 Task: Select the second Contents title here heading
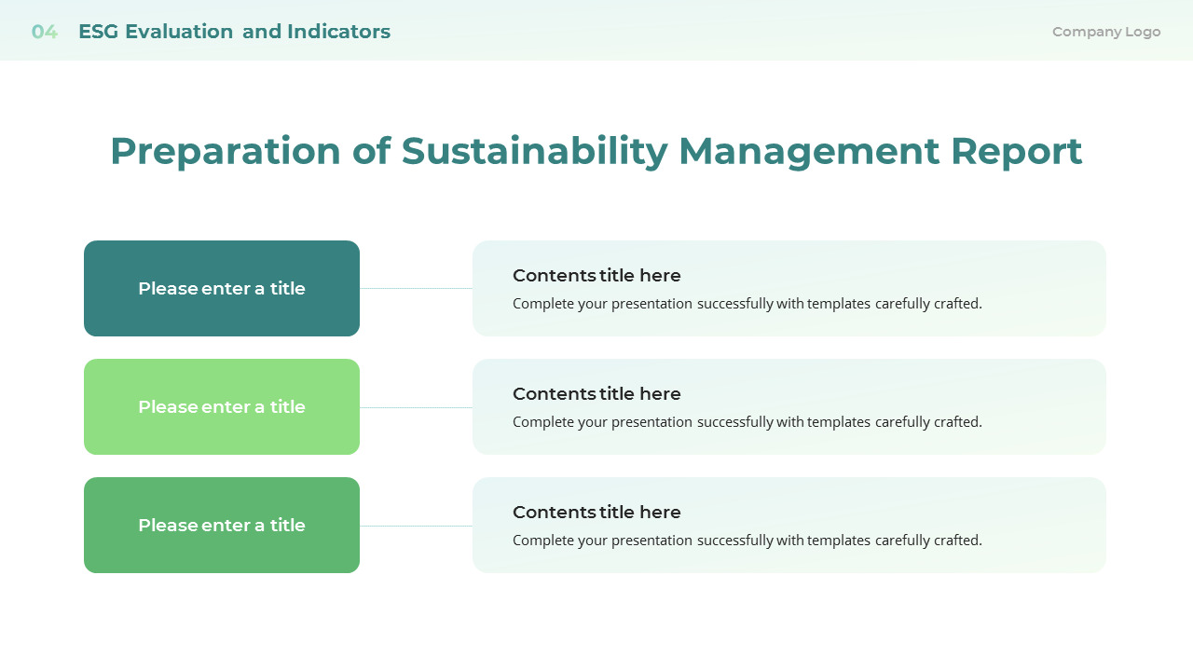click(596, 394)
